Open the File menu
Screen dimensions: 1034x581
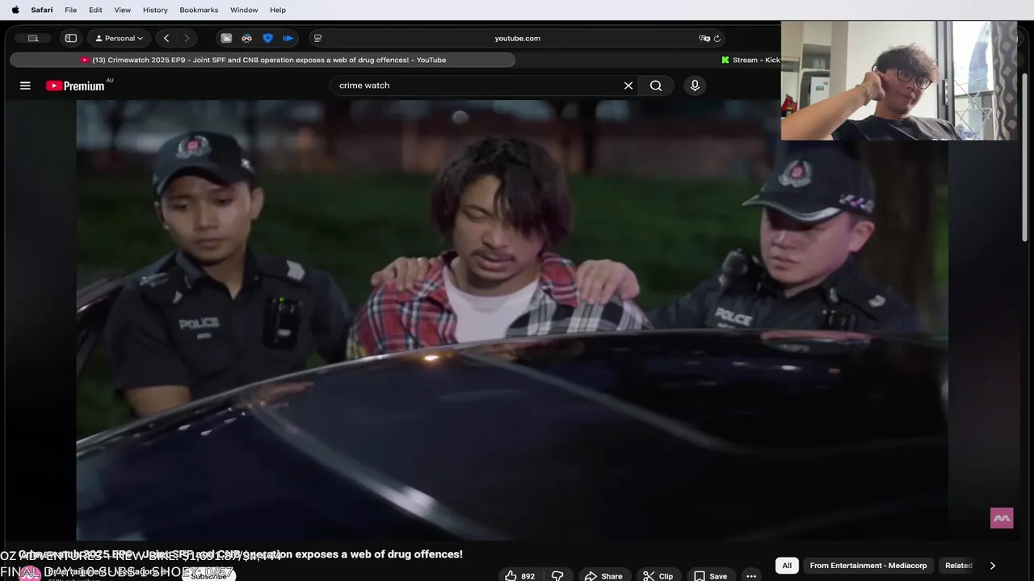[x=70, y=10]
